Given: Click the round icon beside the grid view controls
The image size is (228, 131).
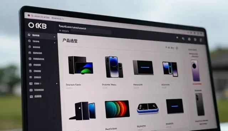Looking at the screenshot, I should [177, 48].
